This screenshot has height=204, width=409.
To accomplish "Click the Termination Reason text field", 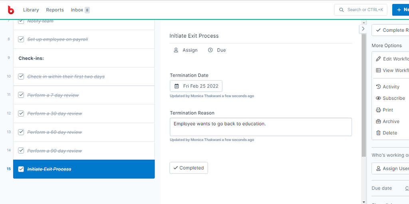I will pyautogui.click(x=260, y=127).
